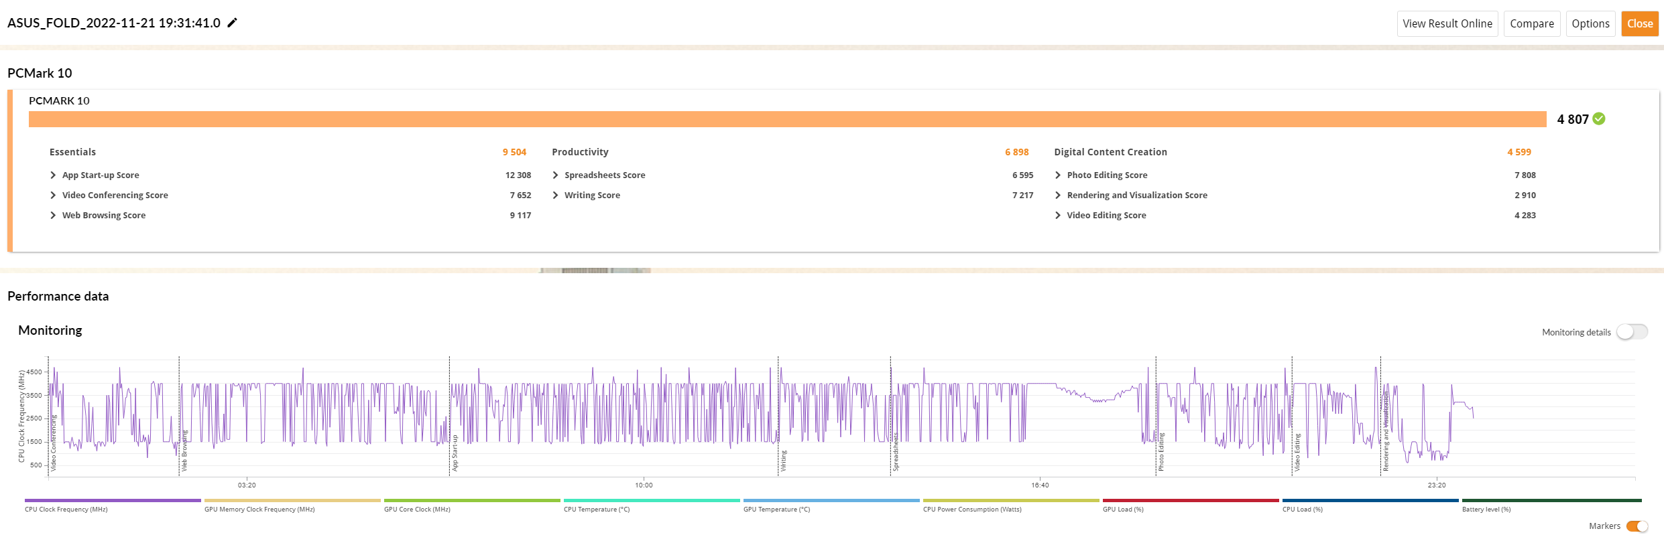This screenshot has height=541, width=1664.
Task: Select CPU Load legend
Action: tap(1370, 505)
